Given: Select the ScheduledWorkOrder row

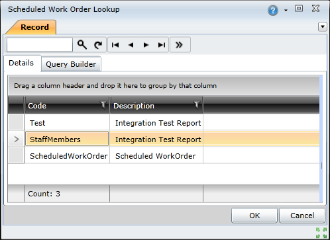Looking at the screenshot, I should coord(164,156).
